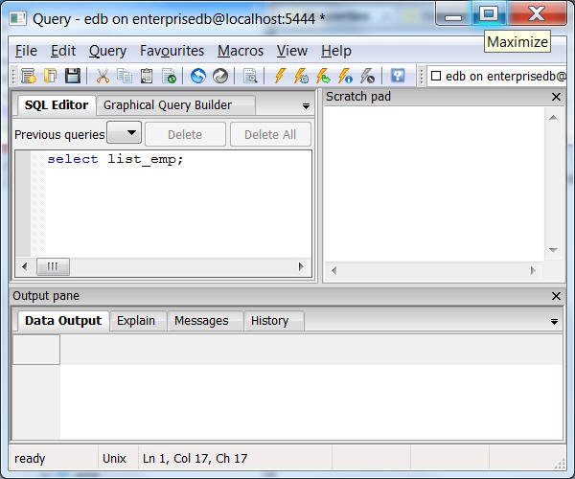Viewport: 575px width, 479px height.
Task: Click the Delete All button
Action: pyautogui.click(x=270, y=134)
